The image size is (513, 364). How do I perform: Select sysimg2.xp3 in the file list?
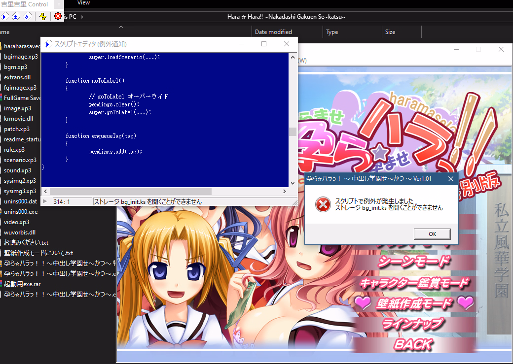tap(20, 181)
